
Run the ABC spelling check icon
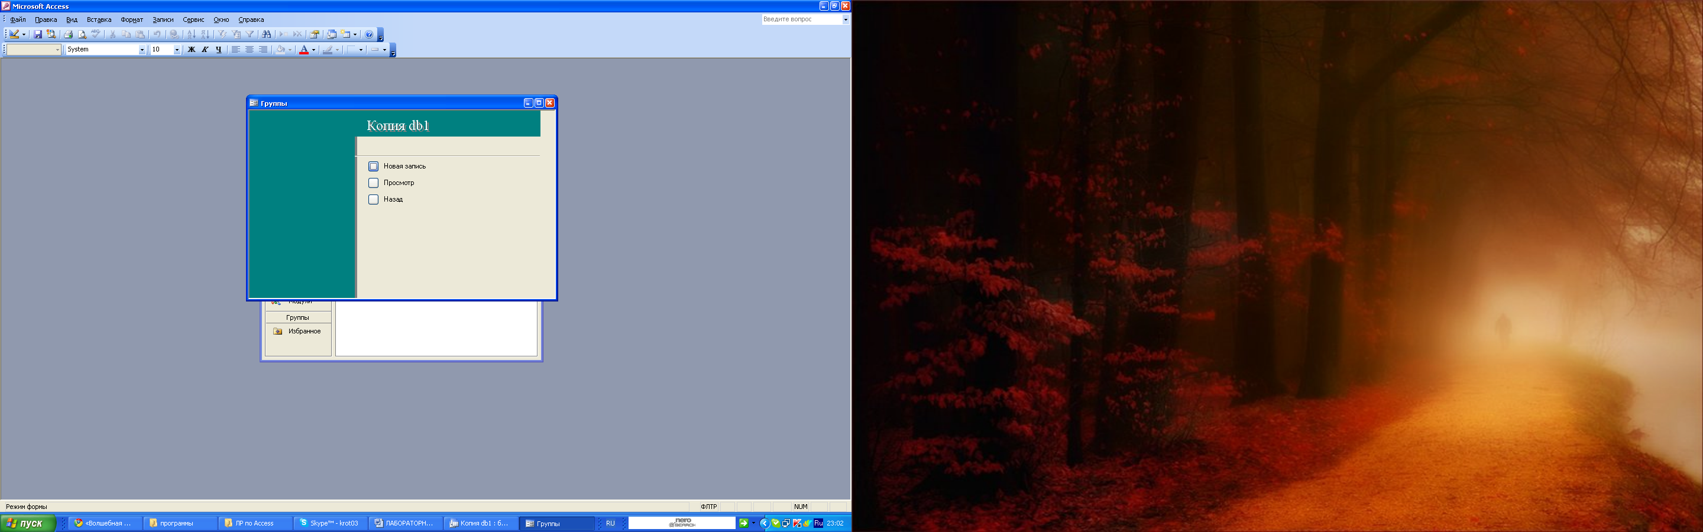pyautogui.click(x=95, y=34)
